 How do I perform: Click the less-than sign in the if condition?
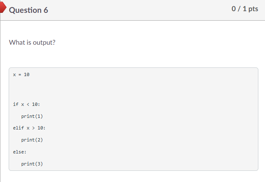(28, 104)
